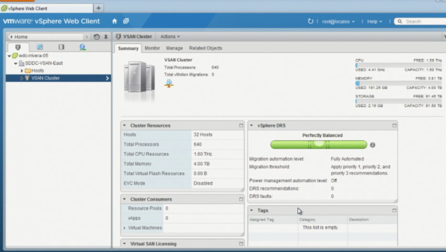Open the history icon in navigator
Image resolution: width=446 pixels, height=252 pixels.
point(97,37)
